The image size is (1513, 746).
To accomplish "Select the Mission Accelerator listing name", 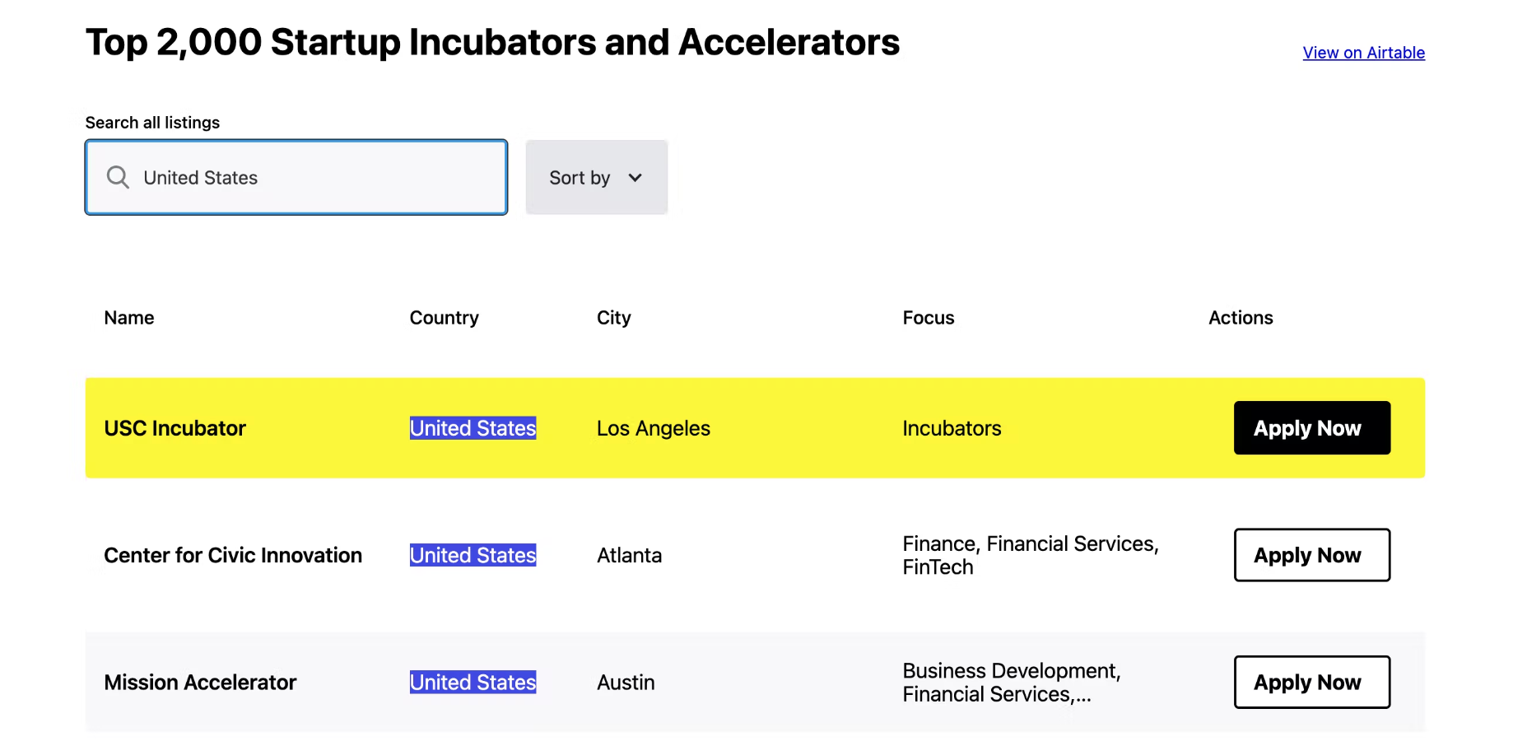I will (x=200, y=683).
